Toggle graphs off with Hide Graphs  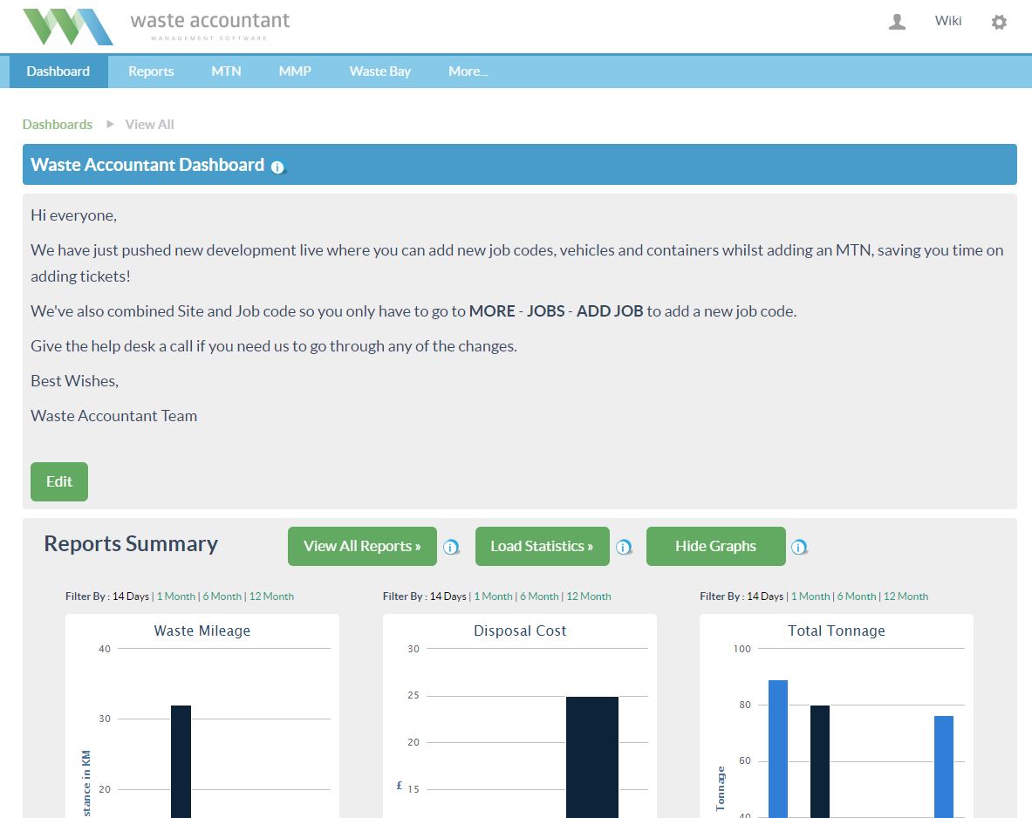click(x=715, y=546)
